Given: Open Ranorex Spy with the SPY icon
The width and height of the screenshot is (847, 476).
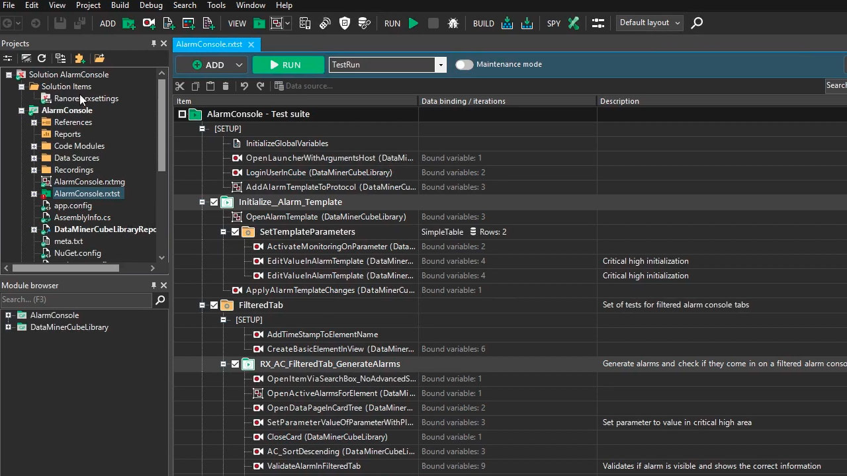Looking at the screenshot, I should [573, 23].
